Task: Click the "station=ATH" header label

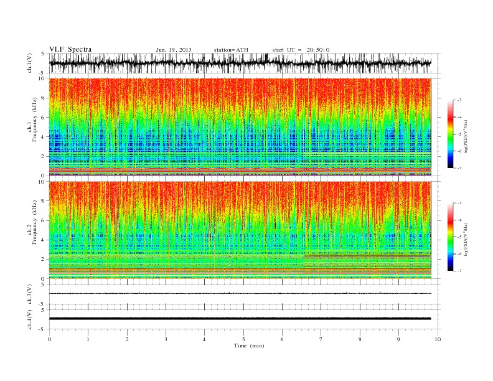Action: coord(231,50)
